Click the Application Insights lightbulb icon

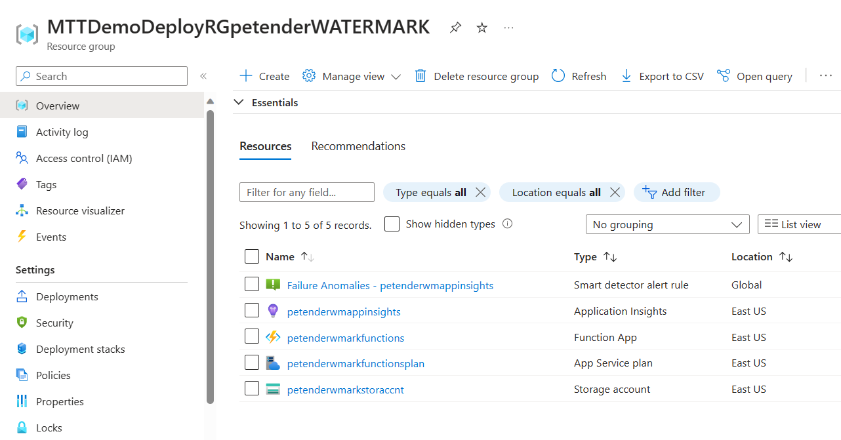[273, 311]
